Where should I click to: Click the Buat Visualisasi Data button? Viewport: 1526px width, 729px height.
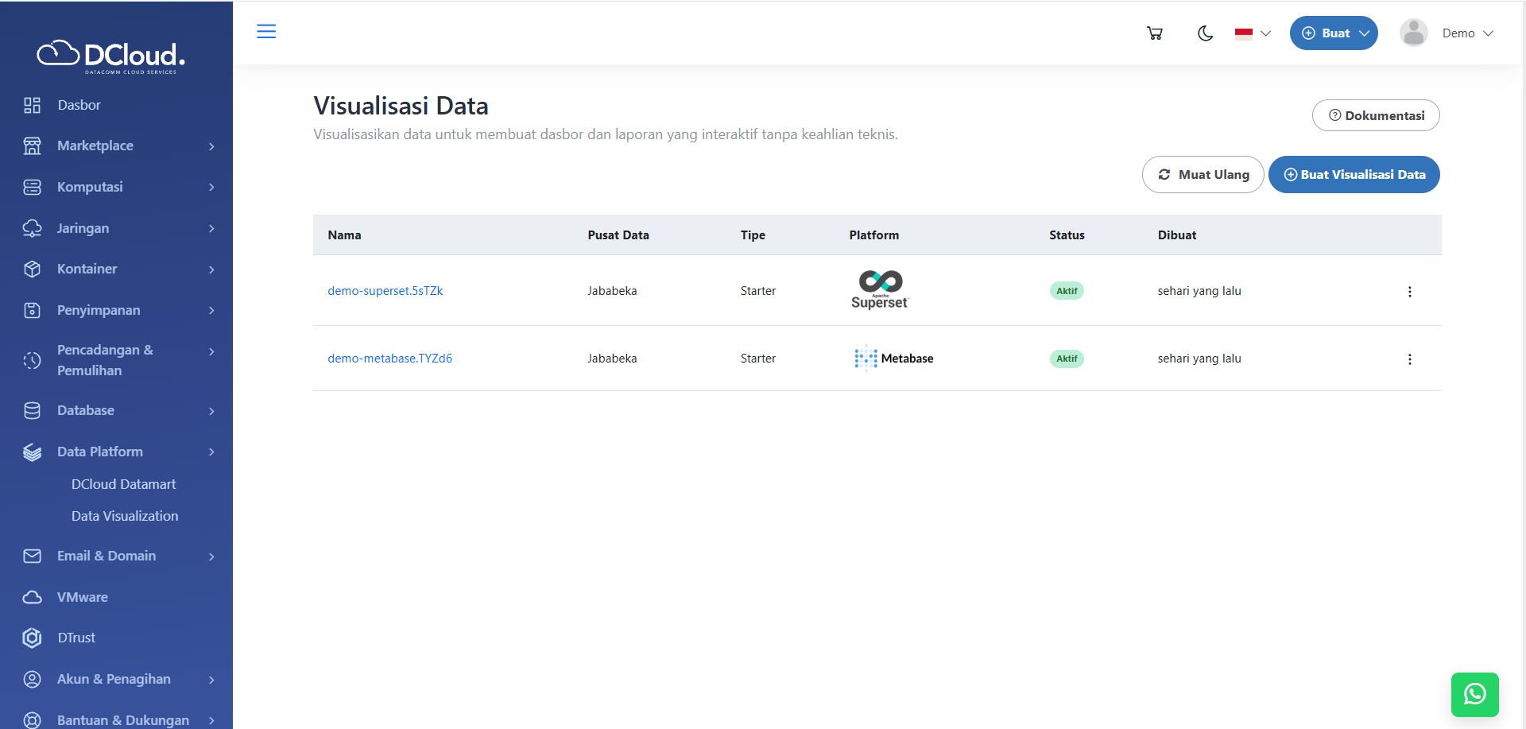tap(1354, 174)
